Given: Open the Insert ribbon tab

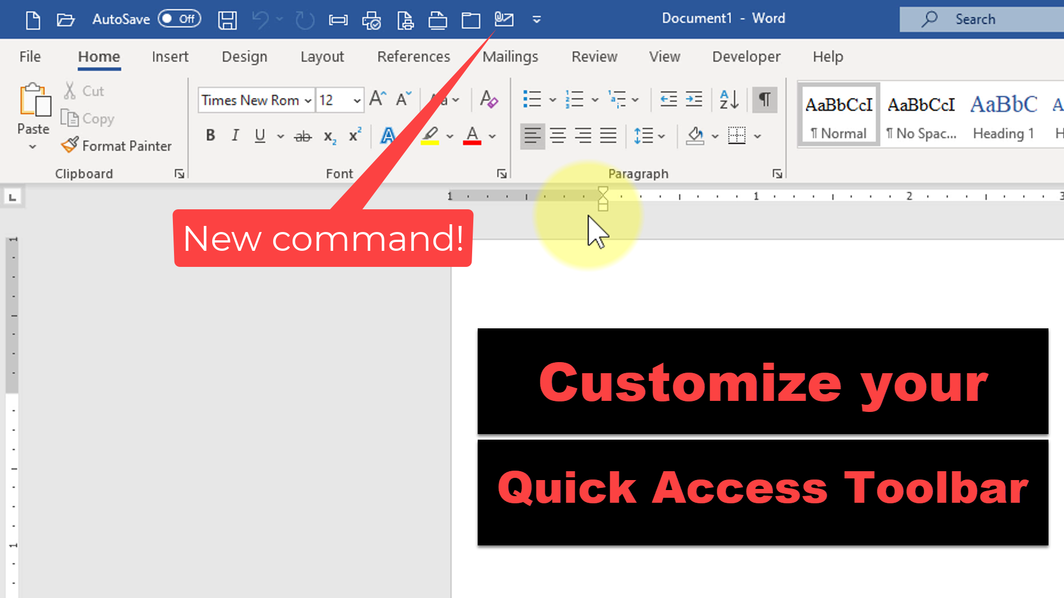Looking at the screenshot, I should click(170, 56).
